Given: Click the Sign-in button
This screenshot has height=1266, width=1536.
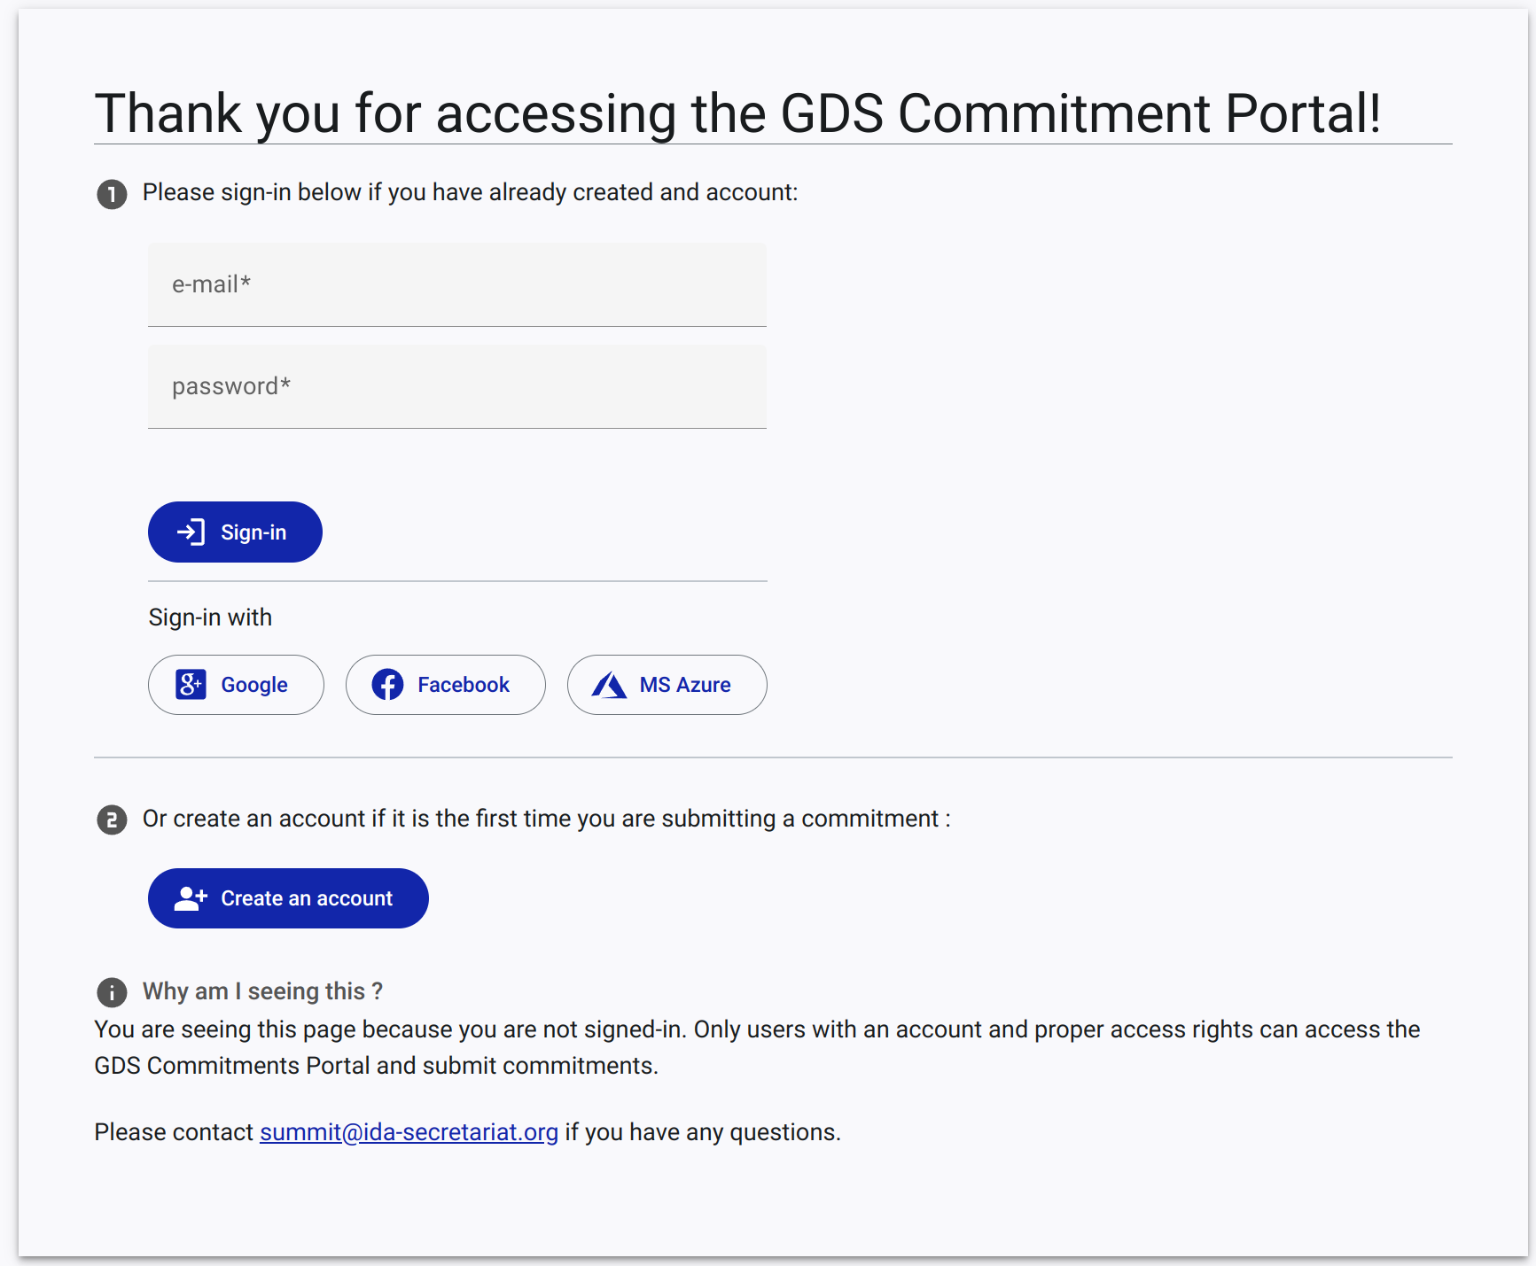Looking at the screenshot, I should (x=235, y=532).
